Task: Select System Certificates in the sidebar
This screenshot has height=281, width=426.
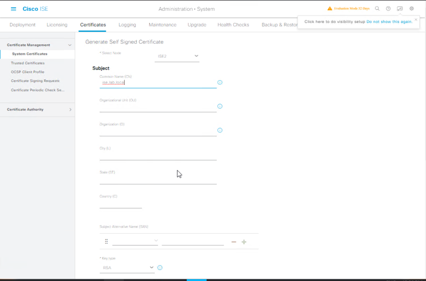Action: point(30,54)
